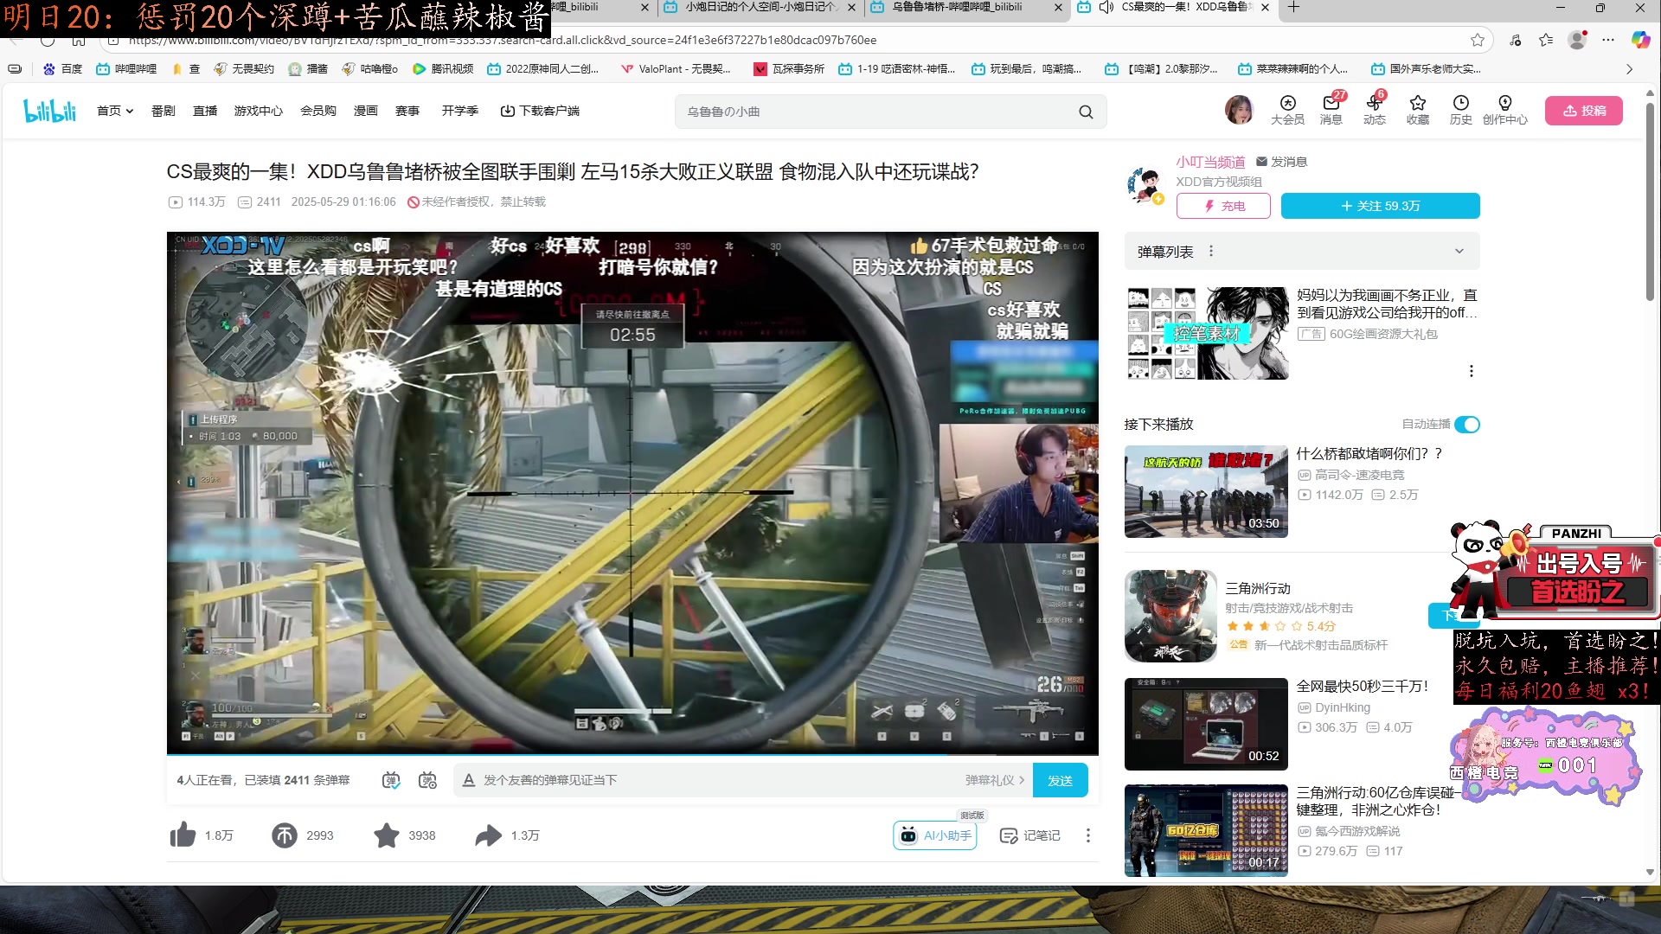Open the 游戏中心 nav item
Screen dimensions: 1661x934
coord(258,111)
